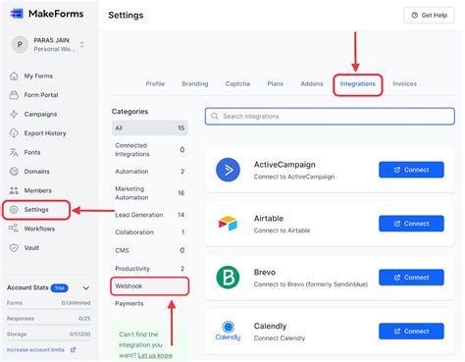The width and height of the screenshot is (465, 362).
Task: Open the Fonts icon in sidebar
Action: pyautogui.click(x=14, y=152)
